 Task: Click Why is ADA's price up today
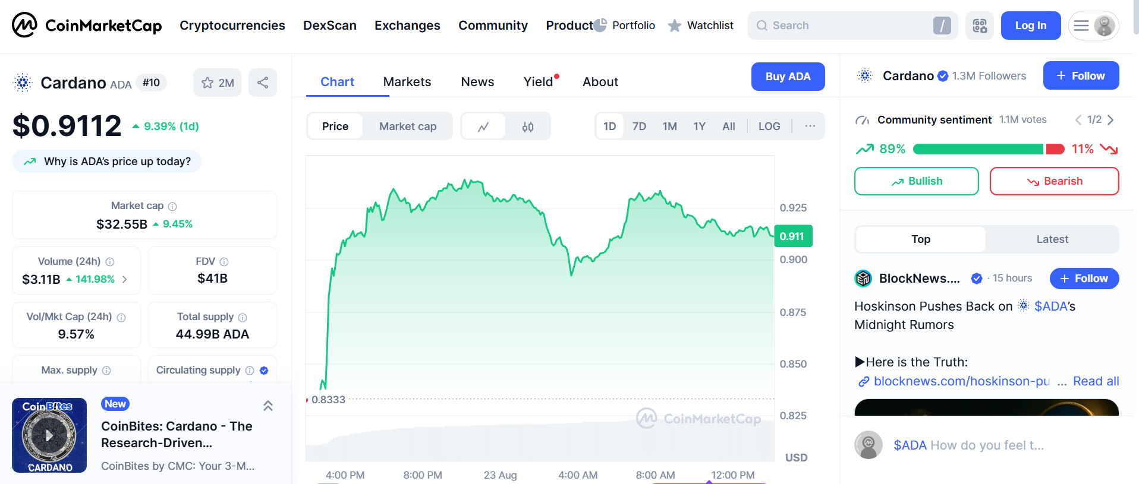pyautogui.click(x=107, y=162)
